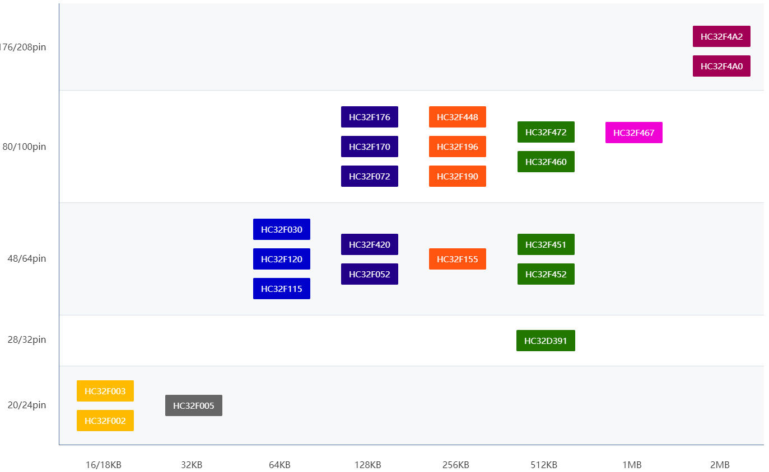Viewport: 769px width, 472px height.
Task: Open the green HC32F472 button
Action: (546, 132)
